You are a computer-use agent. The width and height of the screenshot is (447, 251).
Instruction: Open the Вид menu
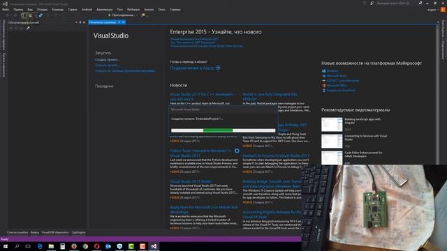click(30, 9)
